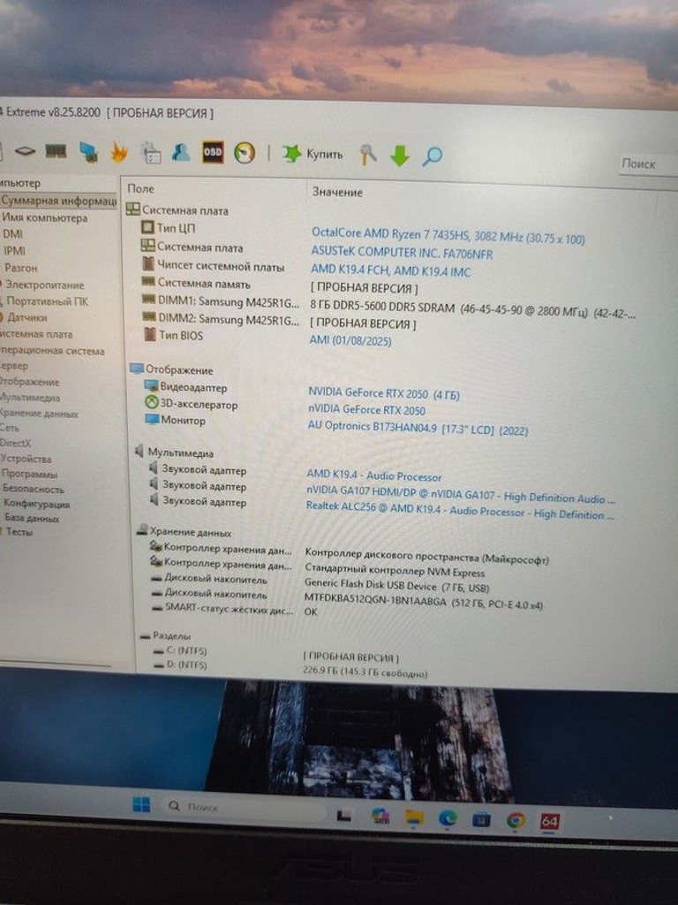Screen dimensions: 678x905
Task: Switch to AIDA64 via the red 64 taskbar icon
Action: 549,821
